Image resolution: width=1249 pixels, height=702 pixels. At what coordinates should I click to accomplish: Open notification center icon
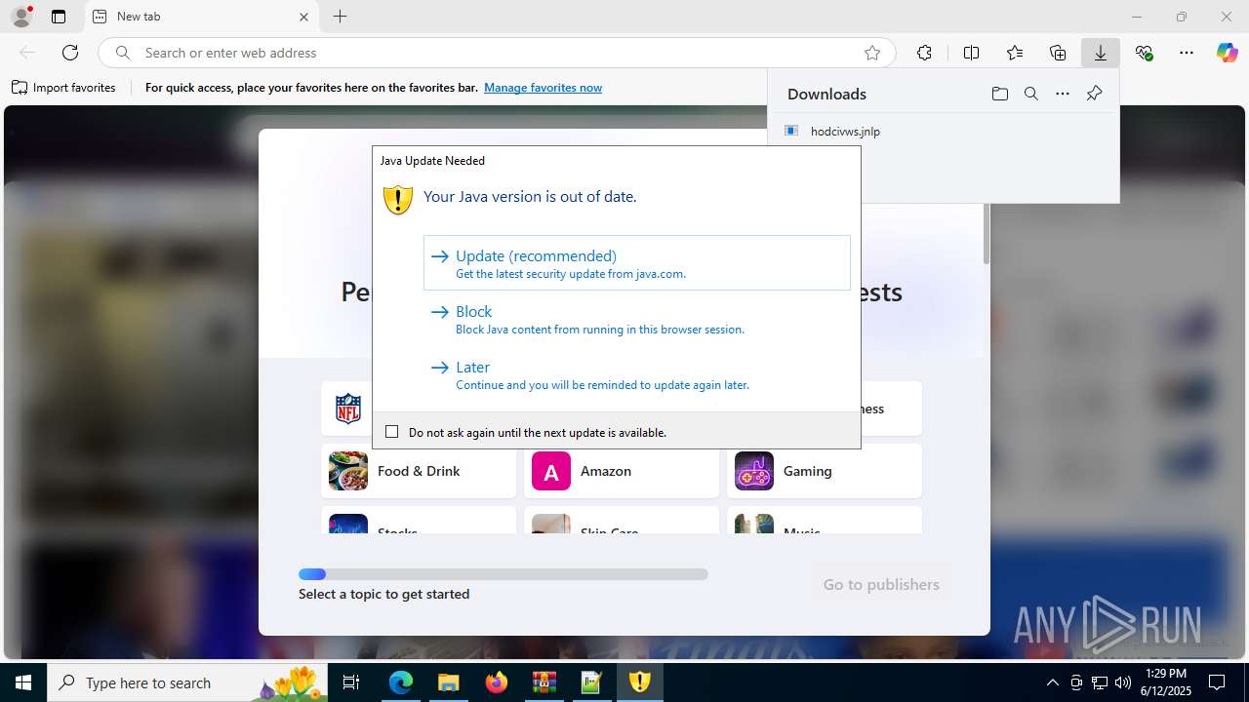pos(1217,682)
